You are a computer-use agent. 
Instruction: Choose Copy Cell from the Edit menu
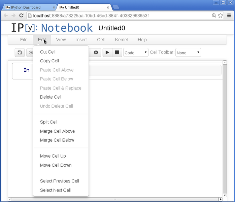point(61,61)
